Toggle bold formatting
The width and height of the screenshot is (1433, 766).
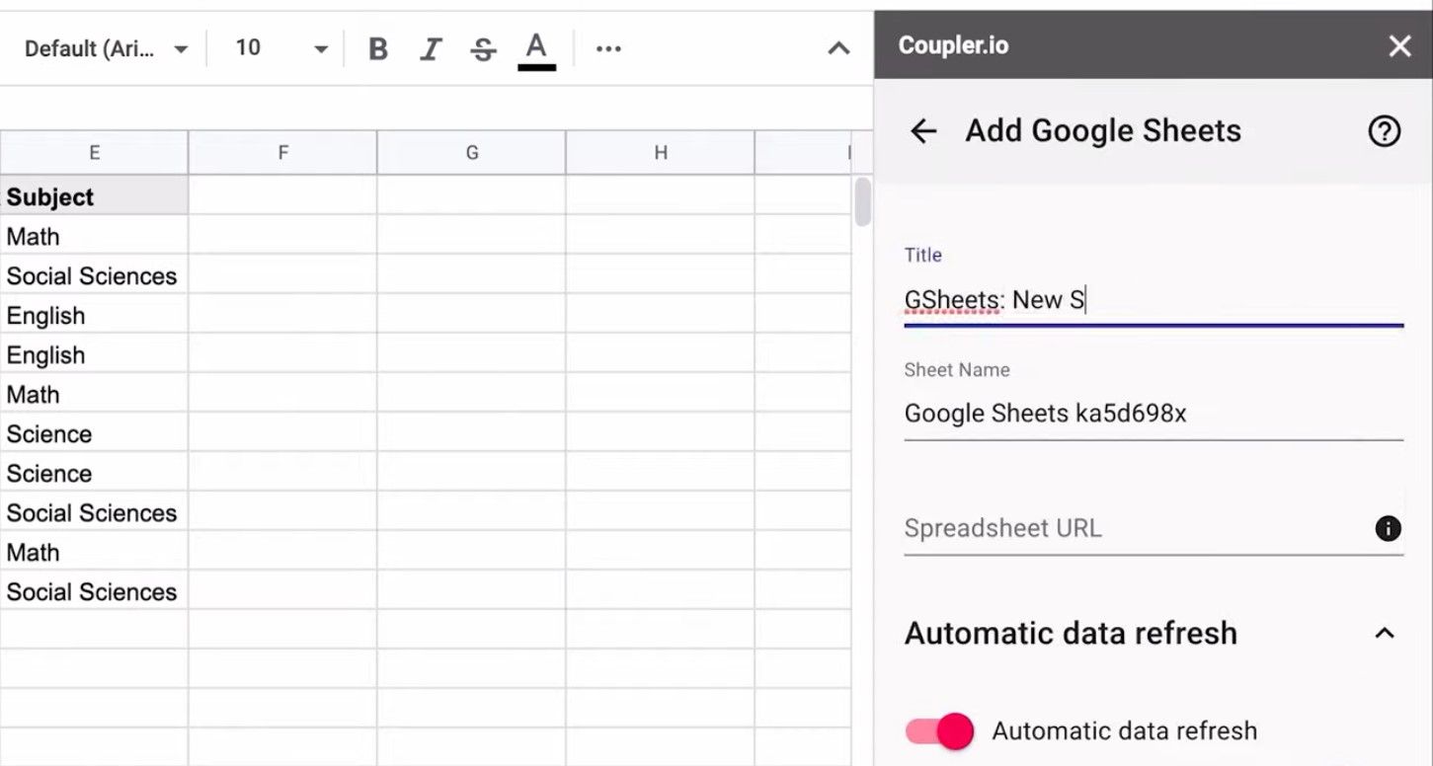point(377,48)
